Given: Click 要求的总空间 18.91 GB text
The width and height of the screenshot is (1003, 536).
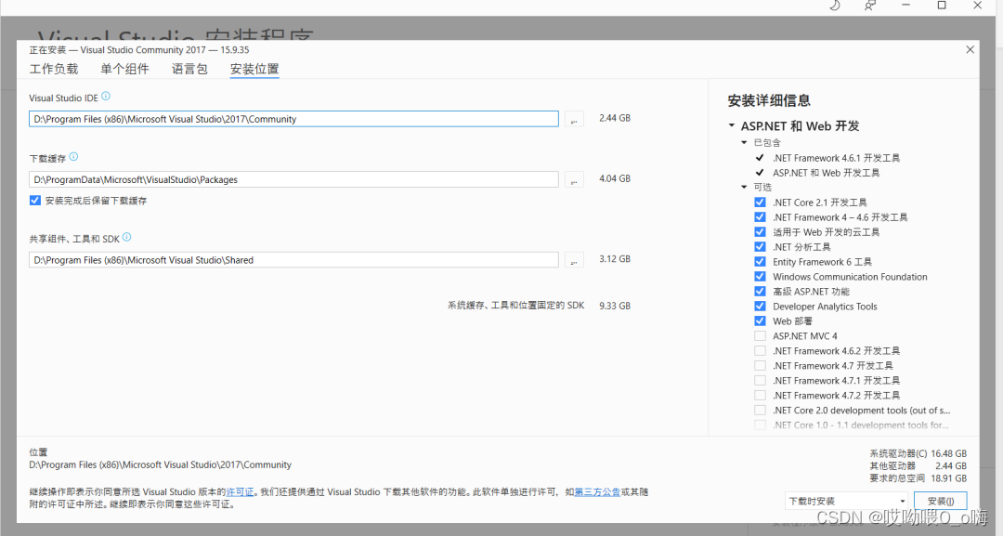Looking at the screenshot, I should pos(918,477).
